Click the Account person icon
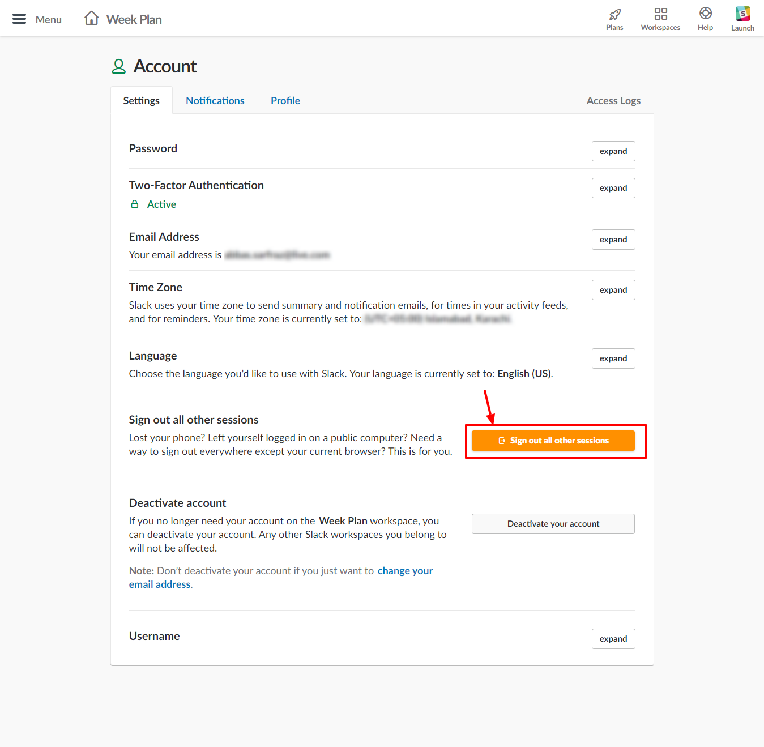Screen dimensions: 764x747 pyautogui.click(x=118, y=66)
